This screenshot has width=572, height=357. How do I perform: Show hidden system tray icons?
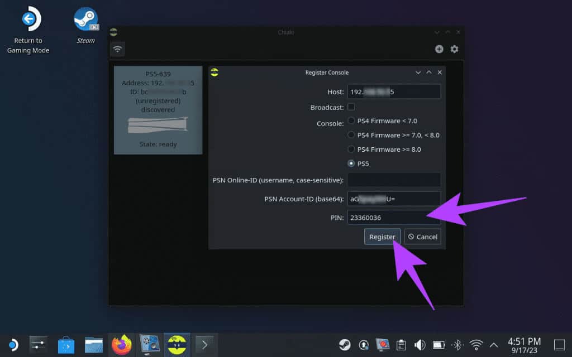[494, 345]
